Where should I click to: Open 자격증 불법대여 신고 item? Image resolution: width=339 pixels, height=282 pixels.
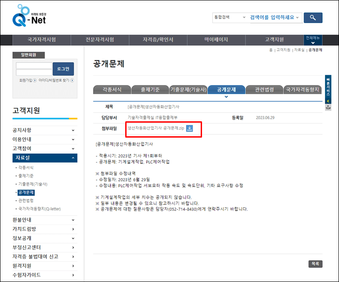[45, 257]
